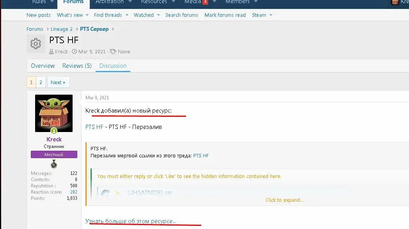Open the Media menu item
409x229 pixels.
click(192, 2)
